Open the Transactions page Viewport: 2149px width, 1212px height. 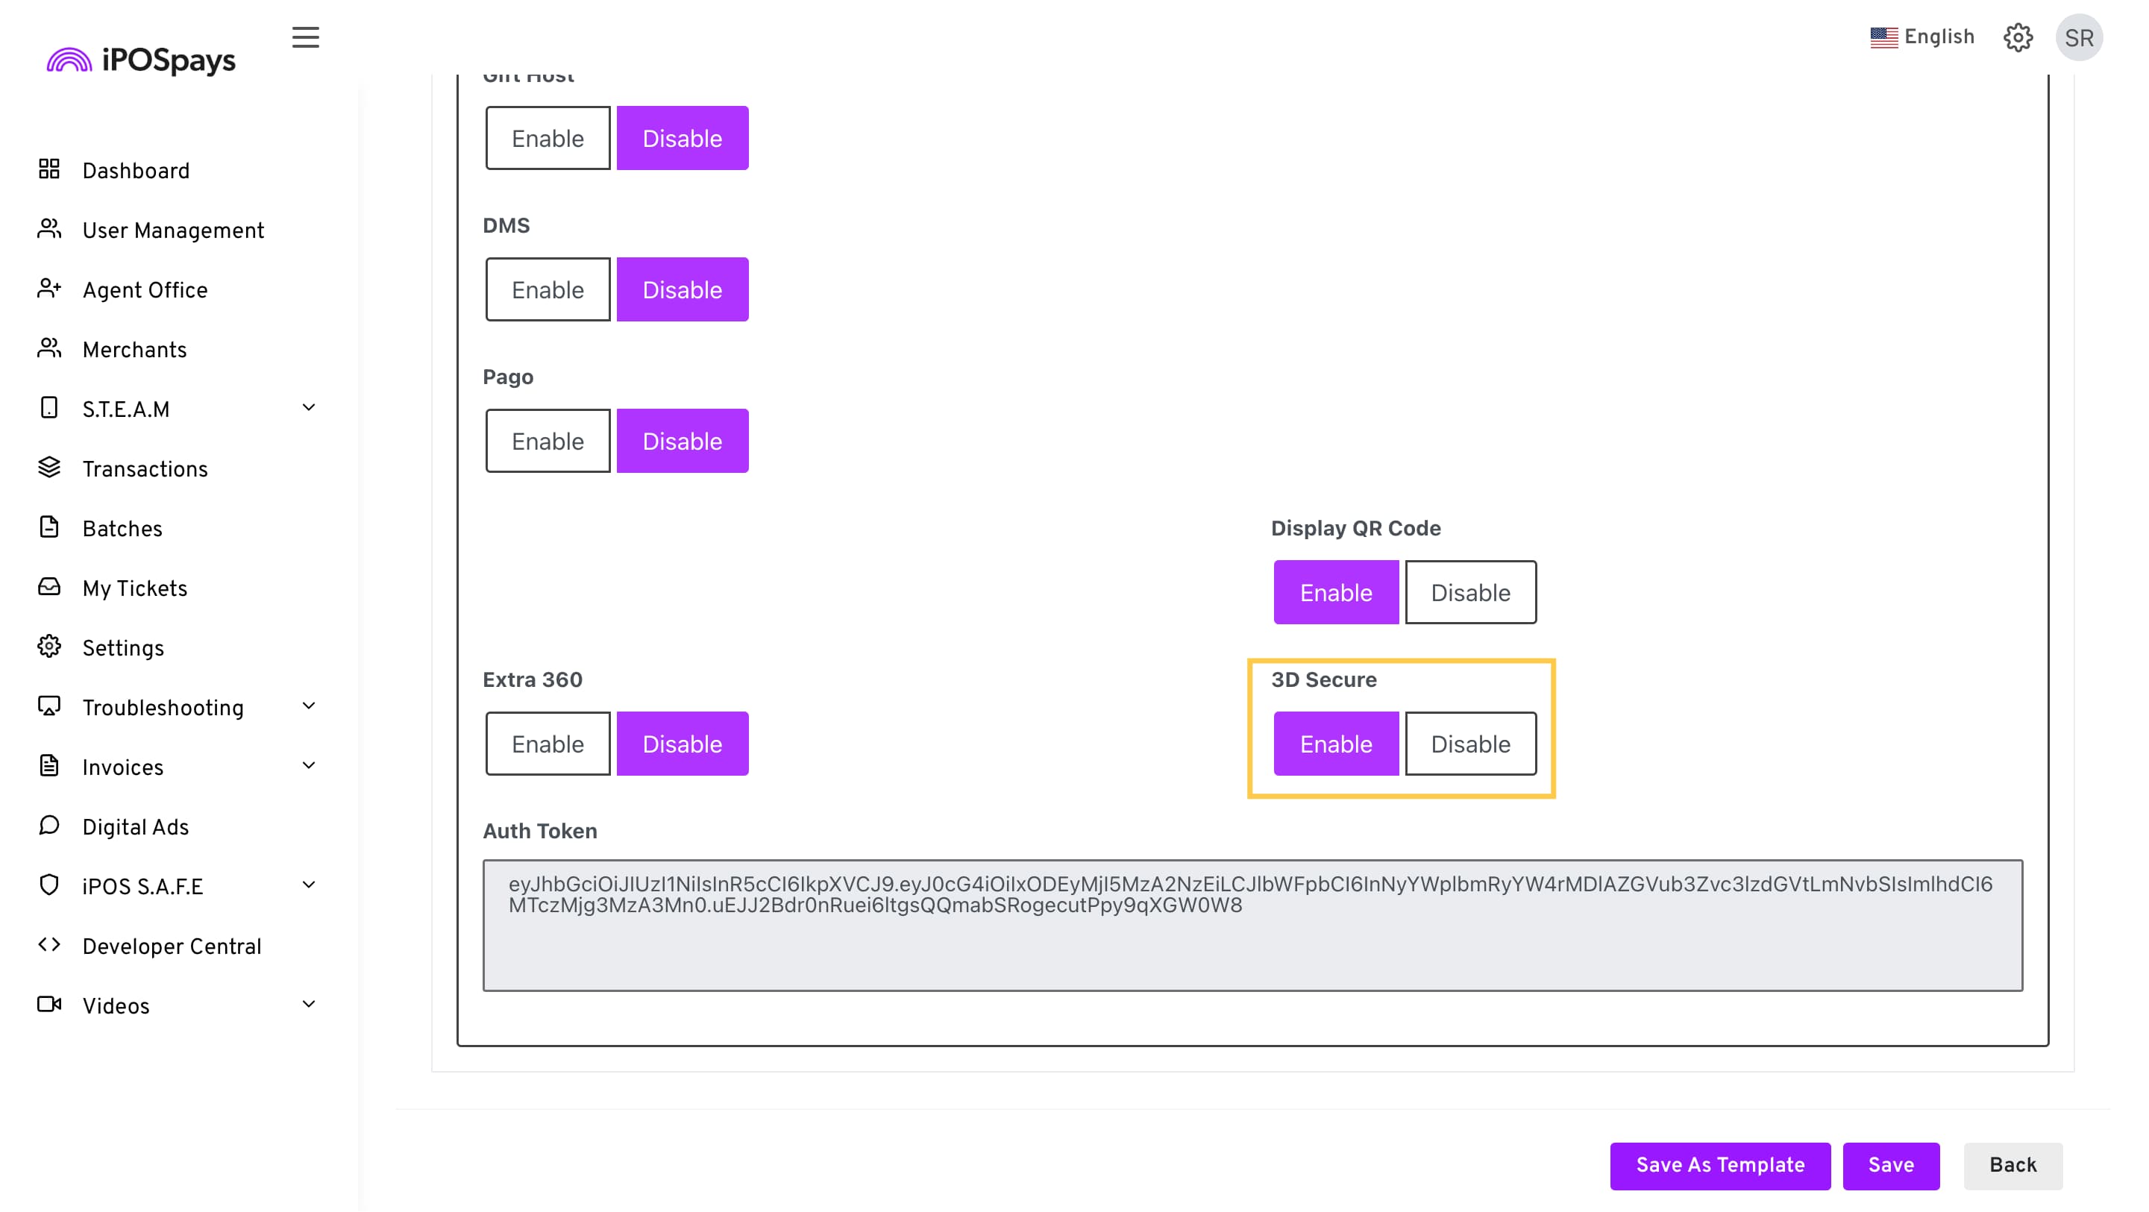click(x=145, y=470)
